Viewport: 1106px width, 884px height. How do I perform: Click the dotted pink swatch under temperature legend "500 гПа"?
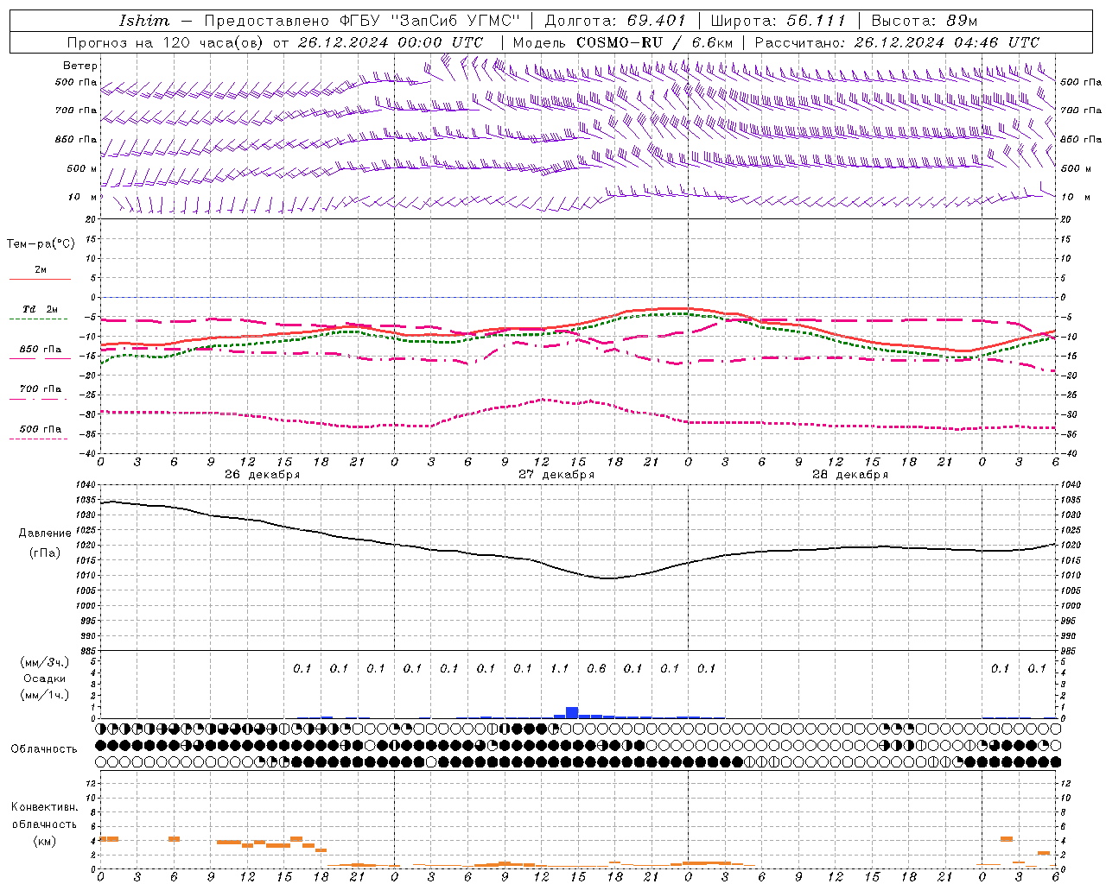39,439
